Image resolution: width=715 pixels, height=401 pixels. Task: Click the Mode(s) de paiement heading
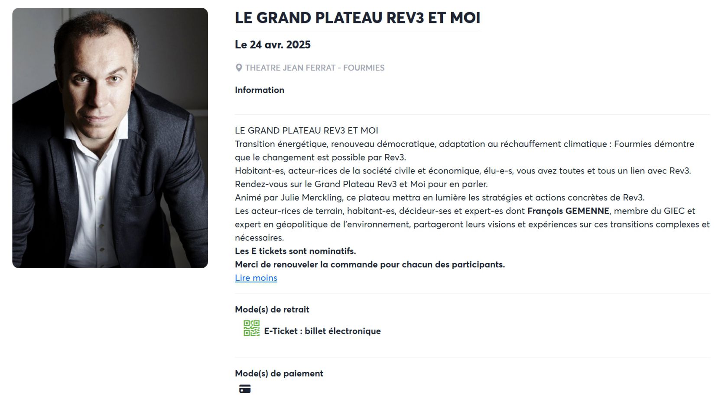pos(279,373)
